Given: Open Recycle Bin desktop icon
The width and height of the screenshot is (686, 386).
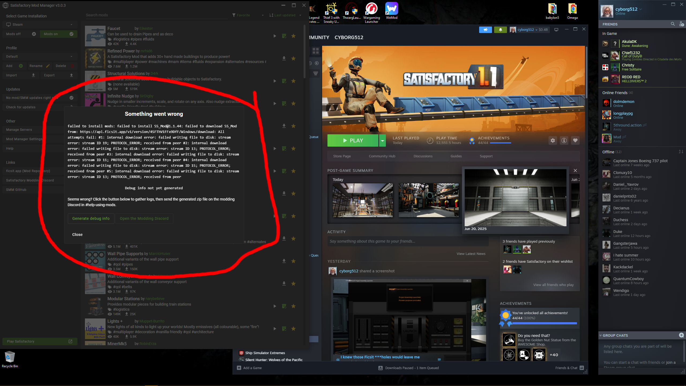Looking at the screenshot, I should [x=10, y=359].
